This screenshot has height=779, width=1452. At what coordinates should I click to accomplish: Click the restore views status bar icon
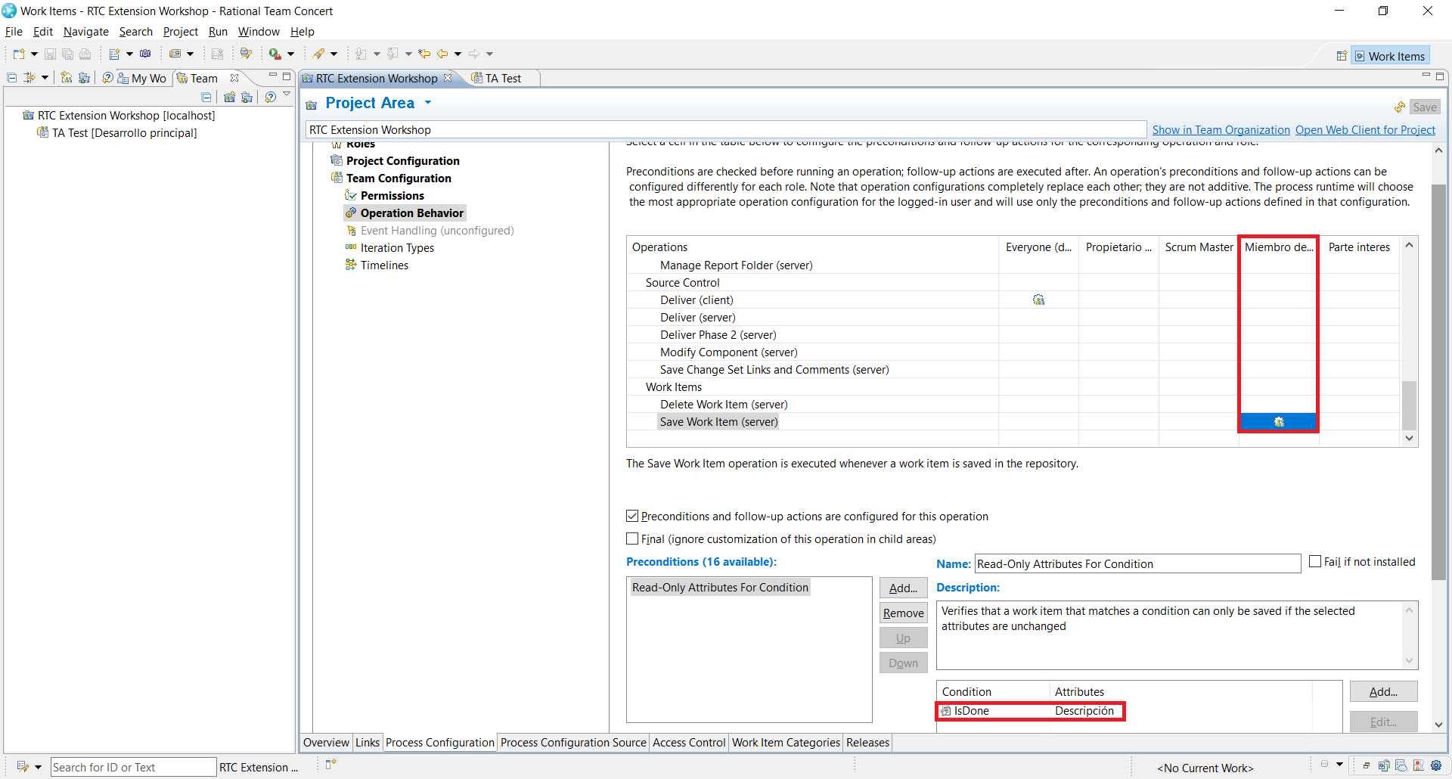(1366, 765)
